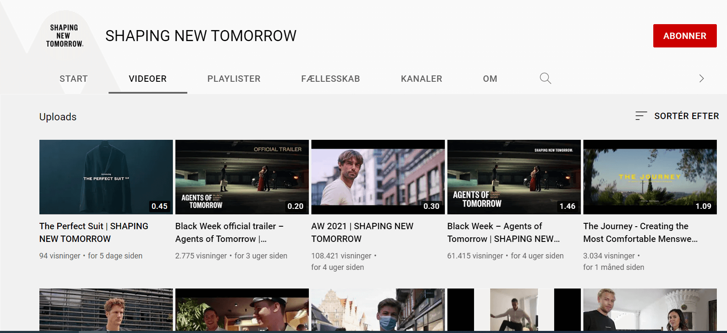Viewport: 727px width, 333px height.
Task: Click '3.034 visninger' text
Action: click(x=609, y=256)
